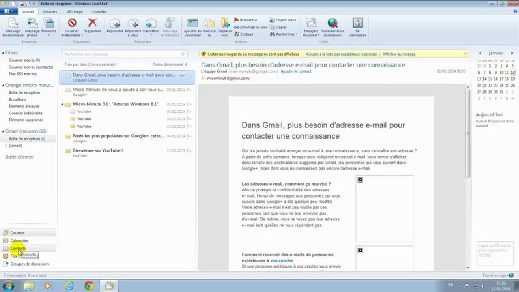Viewport: 519px width, 292px height.
Task: Click Afficher les images link
Action: (x=399, y=54)
